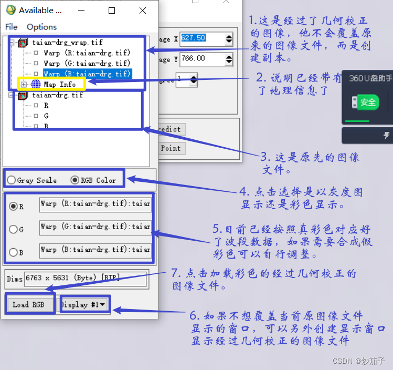Choose the R channel radio button
The width and height of the screenshot is (393, 370).
[x=13, y=207]
